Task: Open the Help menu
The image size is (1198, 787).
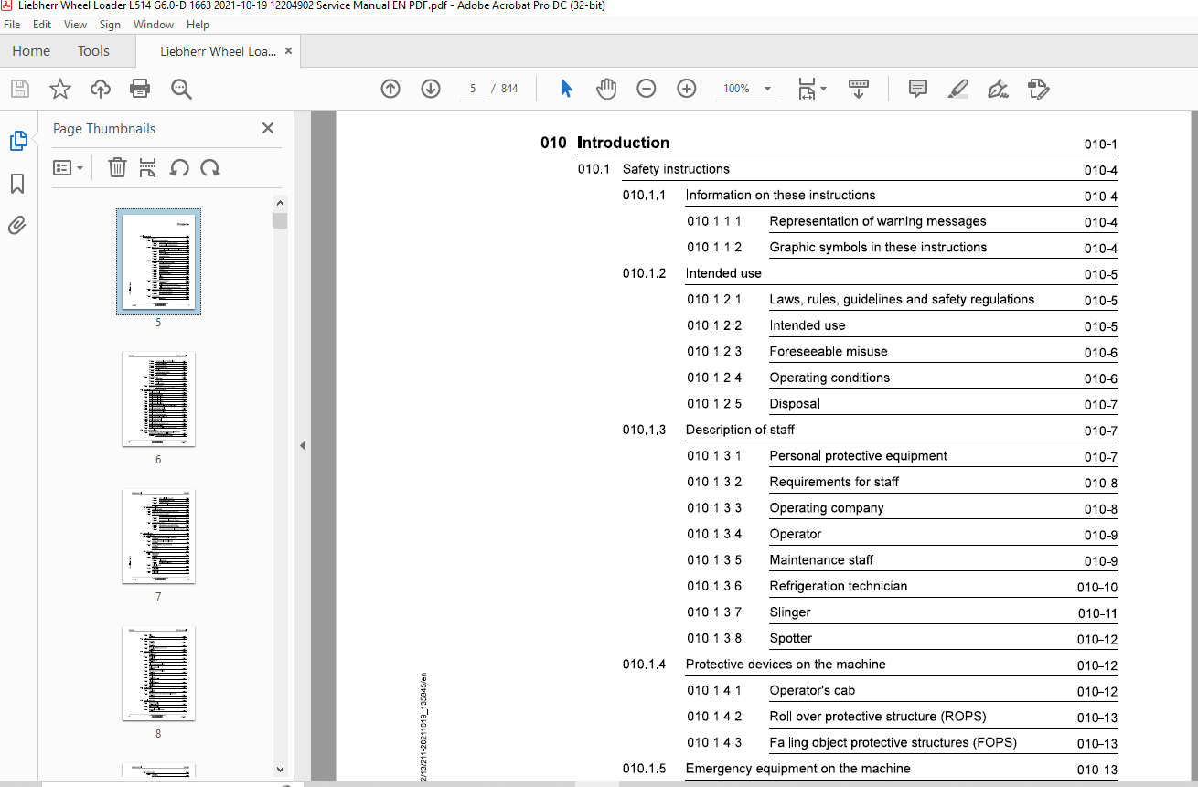Action: [x=198, y=25]
